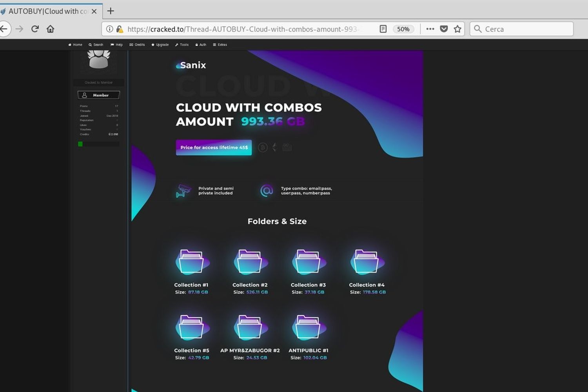The image size is (588, 392).
Task: Toggle the bookmark star for this page
Action: coord(457,29)
